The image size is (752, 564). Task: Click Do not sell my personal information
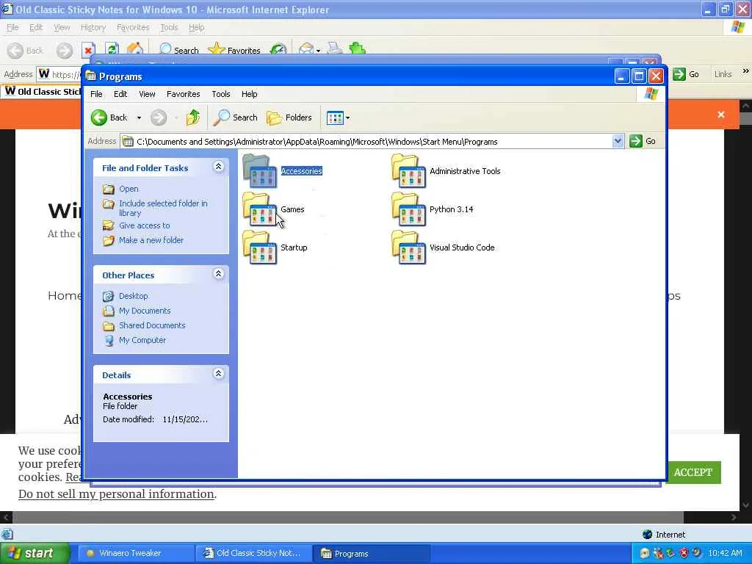[x=117, y=494]
